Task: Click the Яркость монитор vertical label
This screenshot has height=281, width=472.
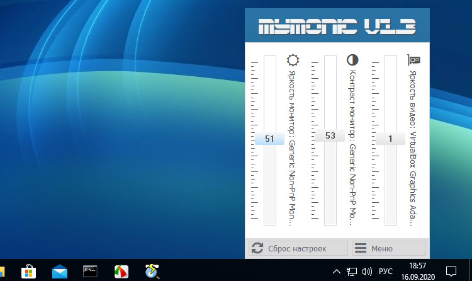Action: coord(292,147)
